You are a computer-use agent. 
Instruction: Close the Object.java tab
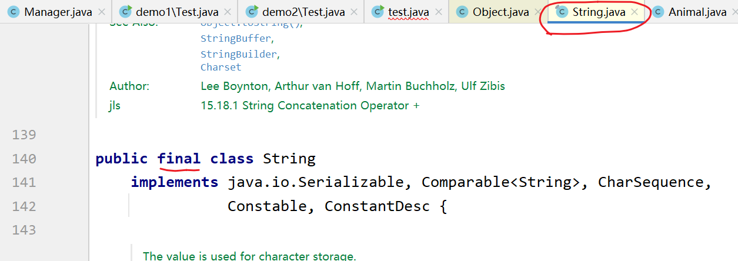tap(537, 12)
